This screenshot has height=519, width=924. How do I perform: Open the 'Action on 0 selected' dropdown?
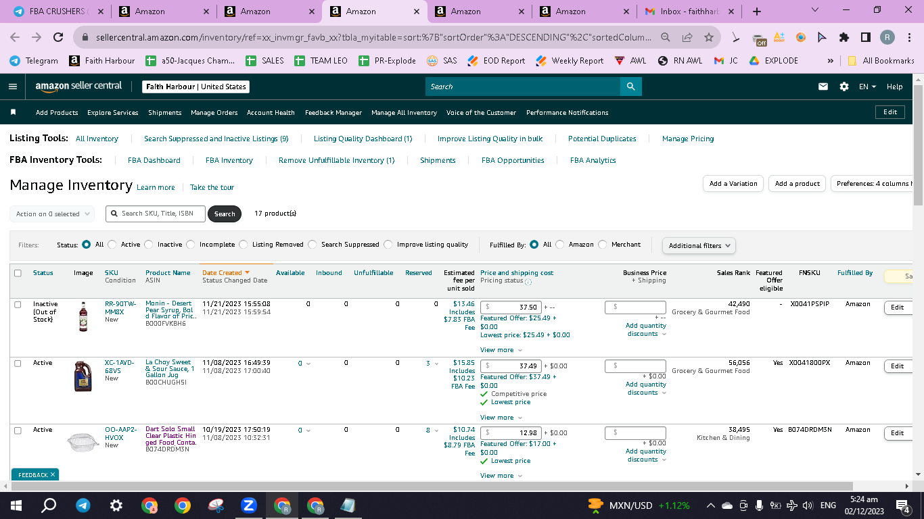coord(52,214)
